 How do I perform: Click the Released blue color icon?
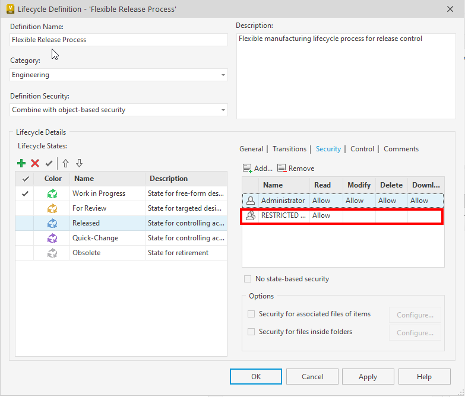52,223
